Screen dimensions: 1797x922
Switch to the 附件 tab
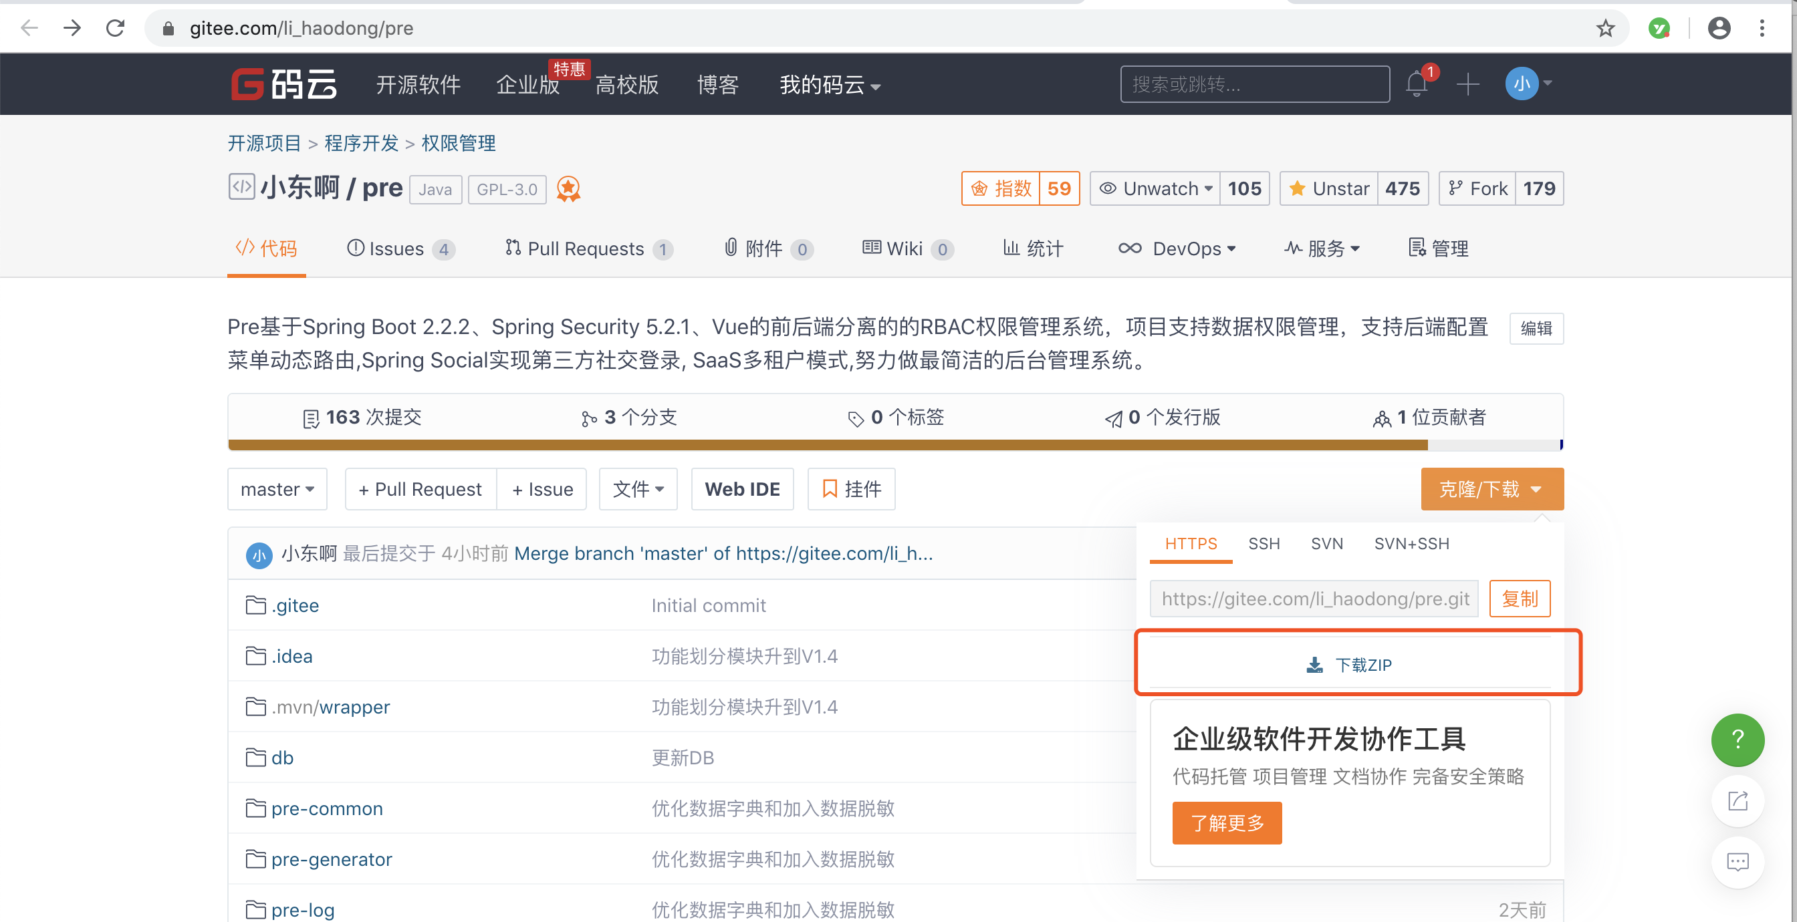pyautogui.click(x=768, y=249)
